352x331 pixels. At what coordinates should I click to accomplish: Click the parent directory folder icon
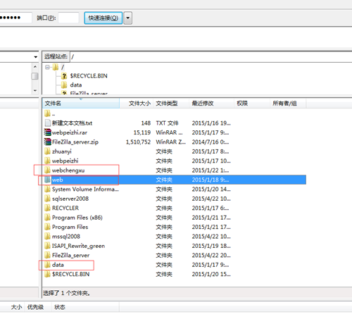pos(47,113)
